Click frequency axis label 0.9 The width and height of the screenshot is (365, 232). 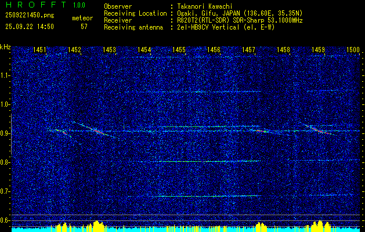[5, 133]
